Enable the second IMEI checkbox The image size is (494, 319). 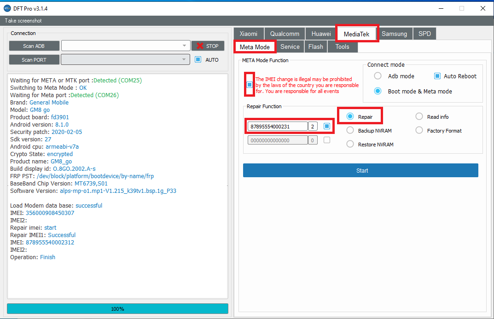[x=327, y=140]
